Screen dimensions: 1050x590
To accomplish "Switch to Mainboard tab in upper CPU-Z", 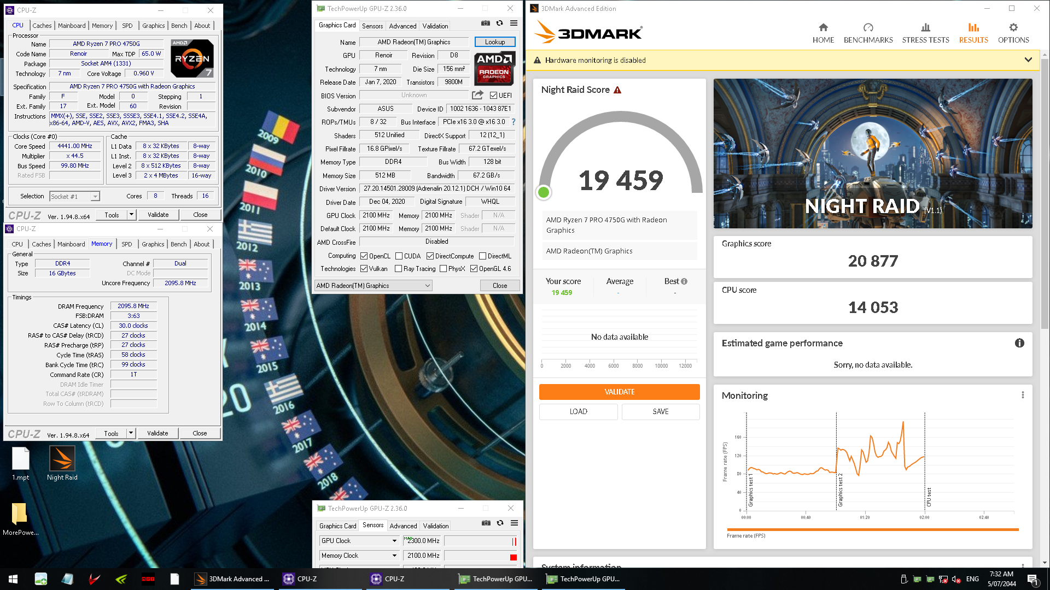I will (x=72, y=26).
